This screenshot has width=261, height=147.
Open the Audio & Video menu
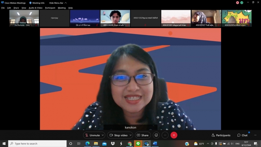pyautogui.click(x=35, y=8)
